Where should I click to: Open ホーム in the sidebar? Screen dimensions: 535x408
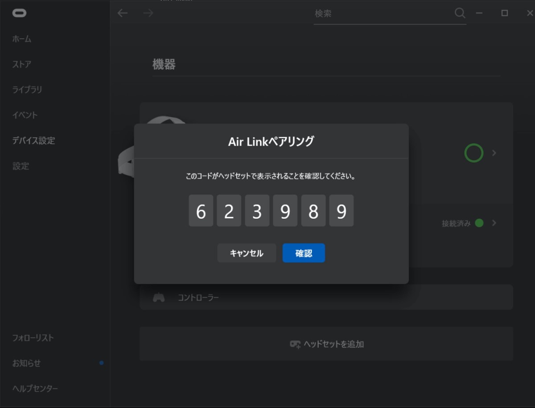click(22, 39)
